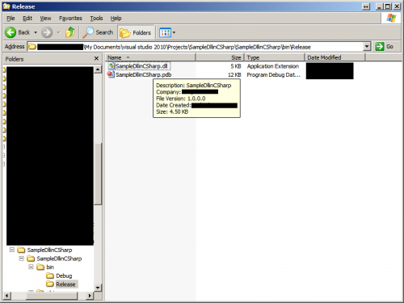The image size is (404, 303).
Task: Select the Release folder in tree
Action: click(x=65, y=284)
